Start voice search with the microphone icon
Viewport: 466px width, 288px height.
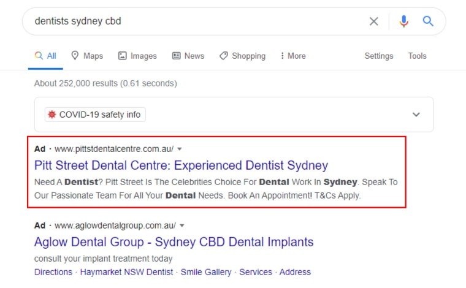403,21
